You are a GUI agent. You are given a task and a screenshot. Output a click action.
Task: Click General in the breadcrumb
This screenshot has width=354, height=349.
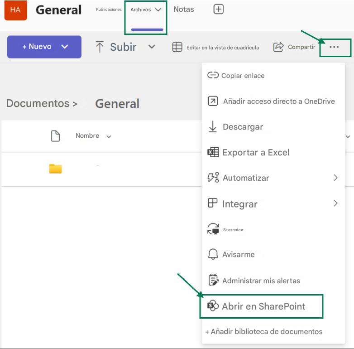(117, 104)
